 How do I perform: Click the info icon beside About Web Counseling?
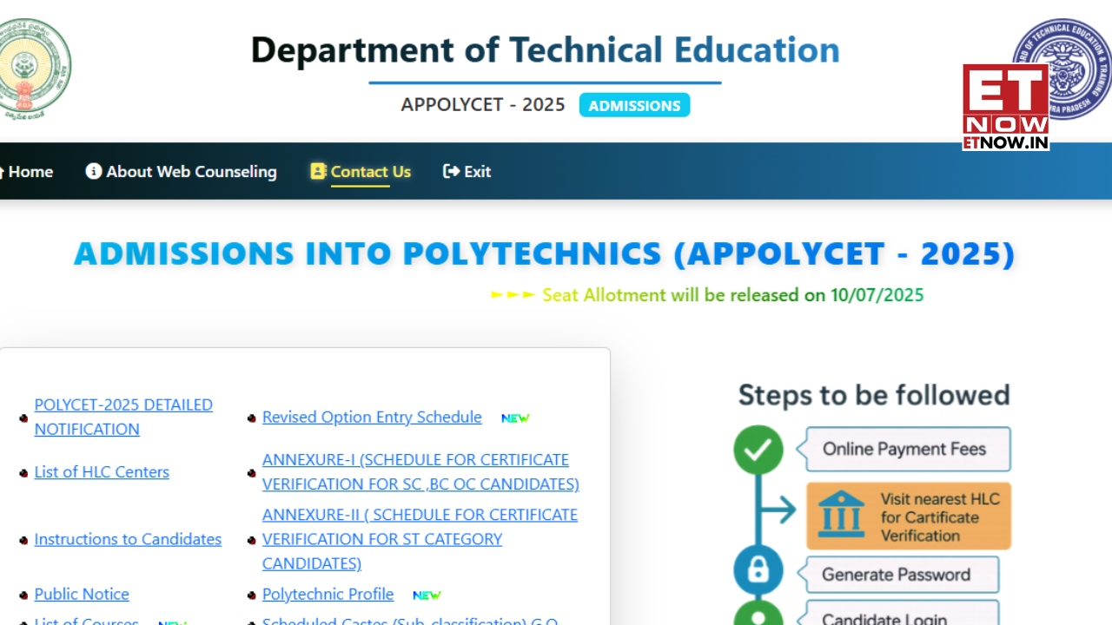click(93, 171)
